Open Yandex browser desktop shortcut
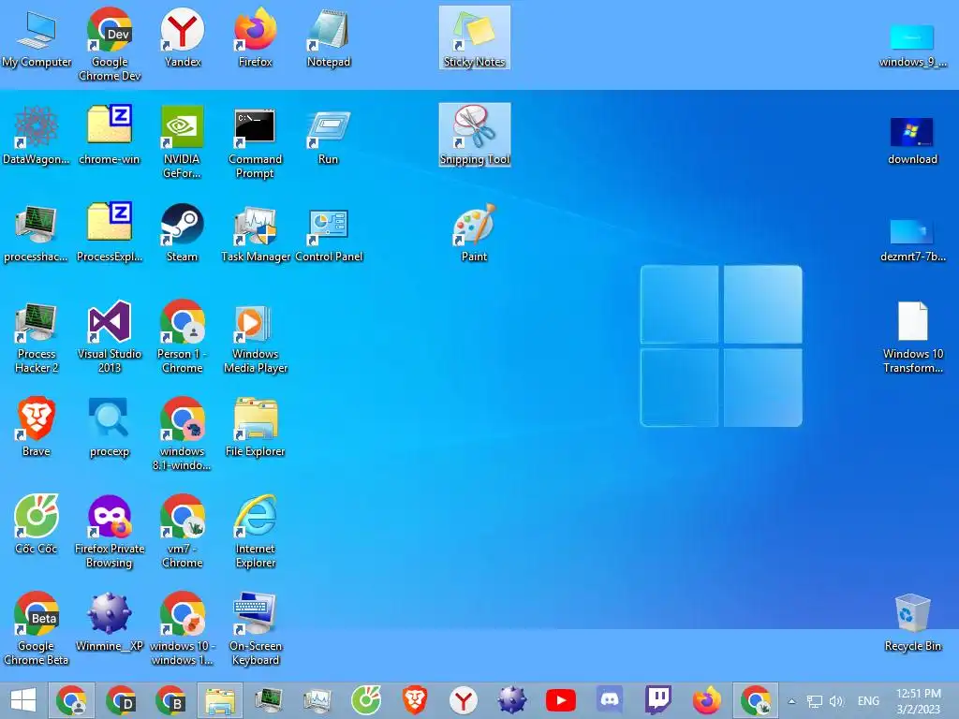This screenshot has height=719, width=959. pyautogui.click(x=183, y=37)
